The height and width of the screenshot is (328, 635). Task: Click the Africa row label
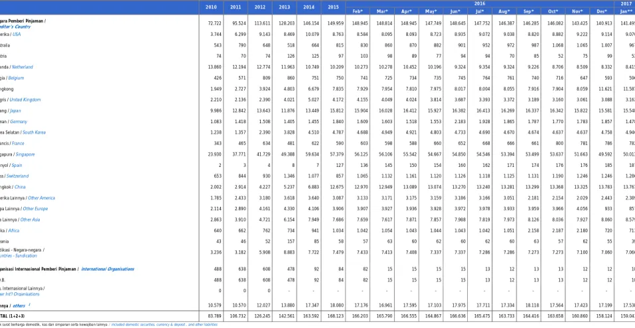tap(14, 231)
